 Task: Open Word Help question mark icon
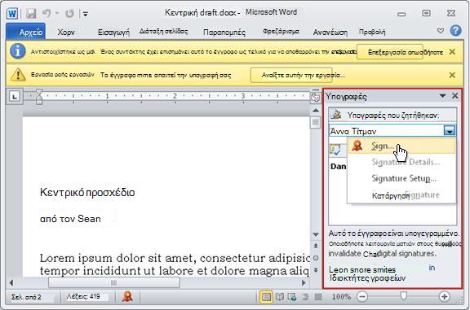pos(455,30)
